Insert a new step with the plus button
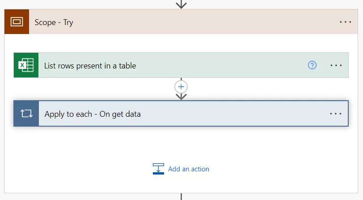The image size is (363, 200). coord(181,86)
